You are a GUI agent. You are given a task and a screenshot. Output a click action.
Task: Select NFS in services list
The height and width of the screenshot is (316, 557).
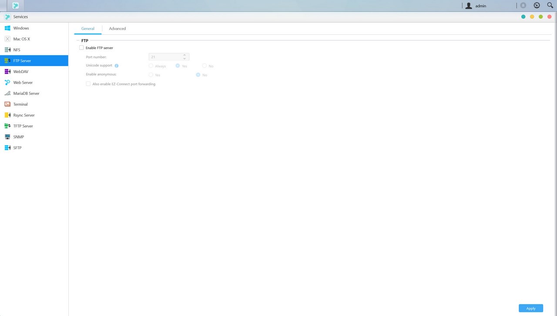click(x=34, y=50)
